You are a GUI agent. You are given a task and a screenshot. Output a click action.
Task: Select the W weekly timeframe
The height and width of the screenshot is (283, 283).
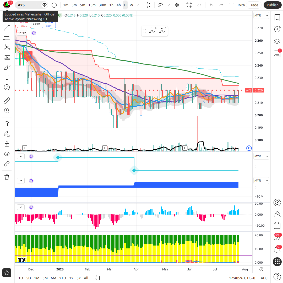[131, 5]
